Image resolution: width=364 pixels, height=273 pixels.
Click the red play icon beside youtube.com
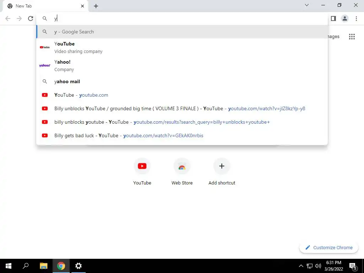(x=45, y=95)
